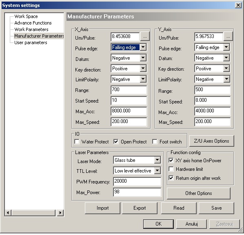This screenshot has height=235, width=244.
Task: Toggle the Hardware limit checkbox
Action: 171,169
